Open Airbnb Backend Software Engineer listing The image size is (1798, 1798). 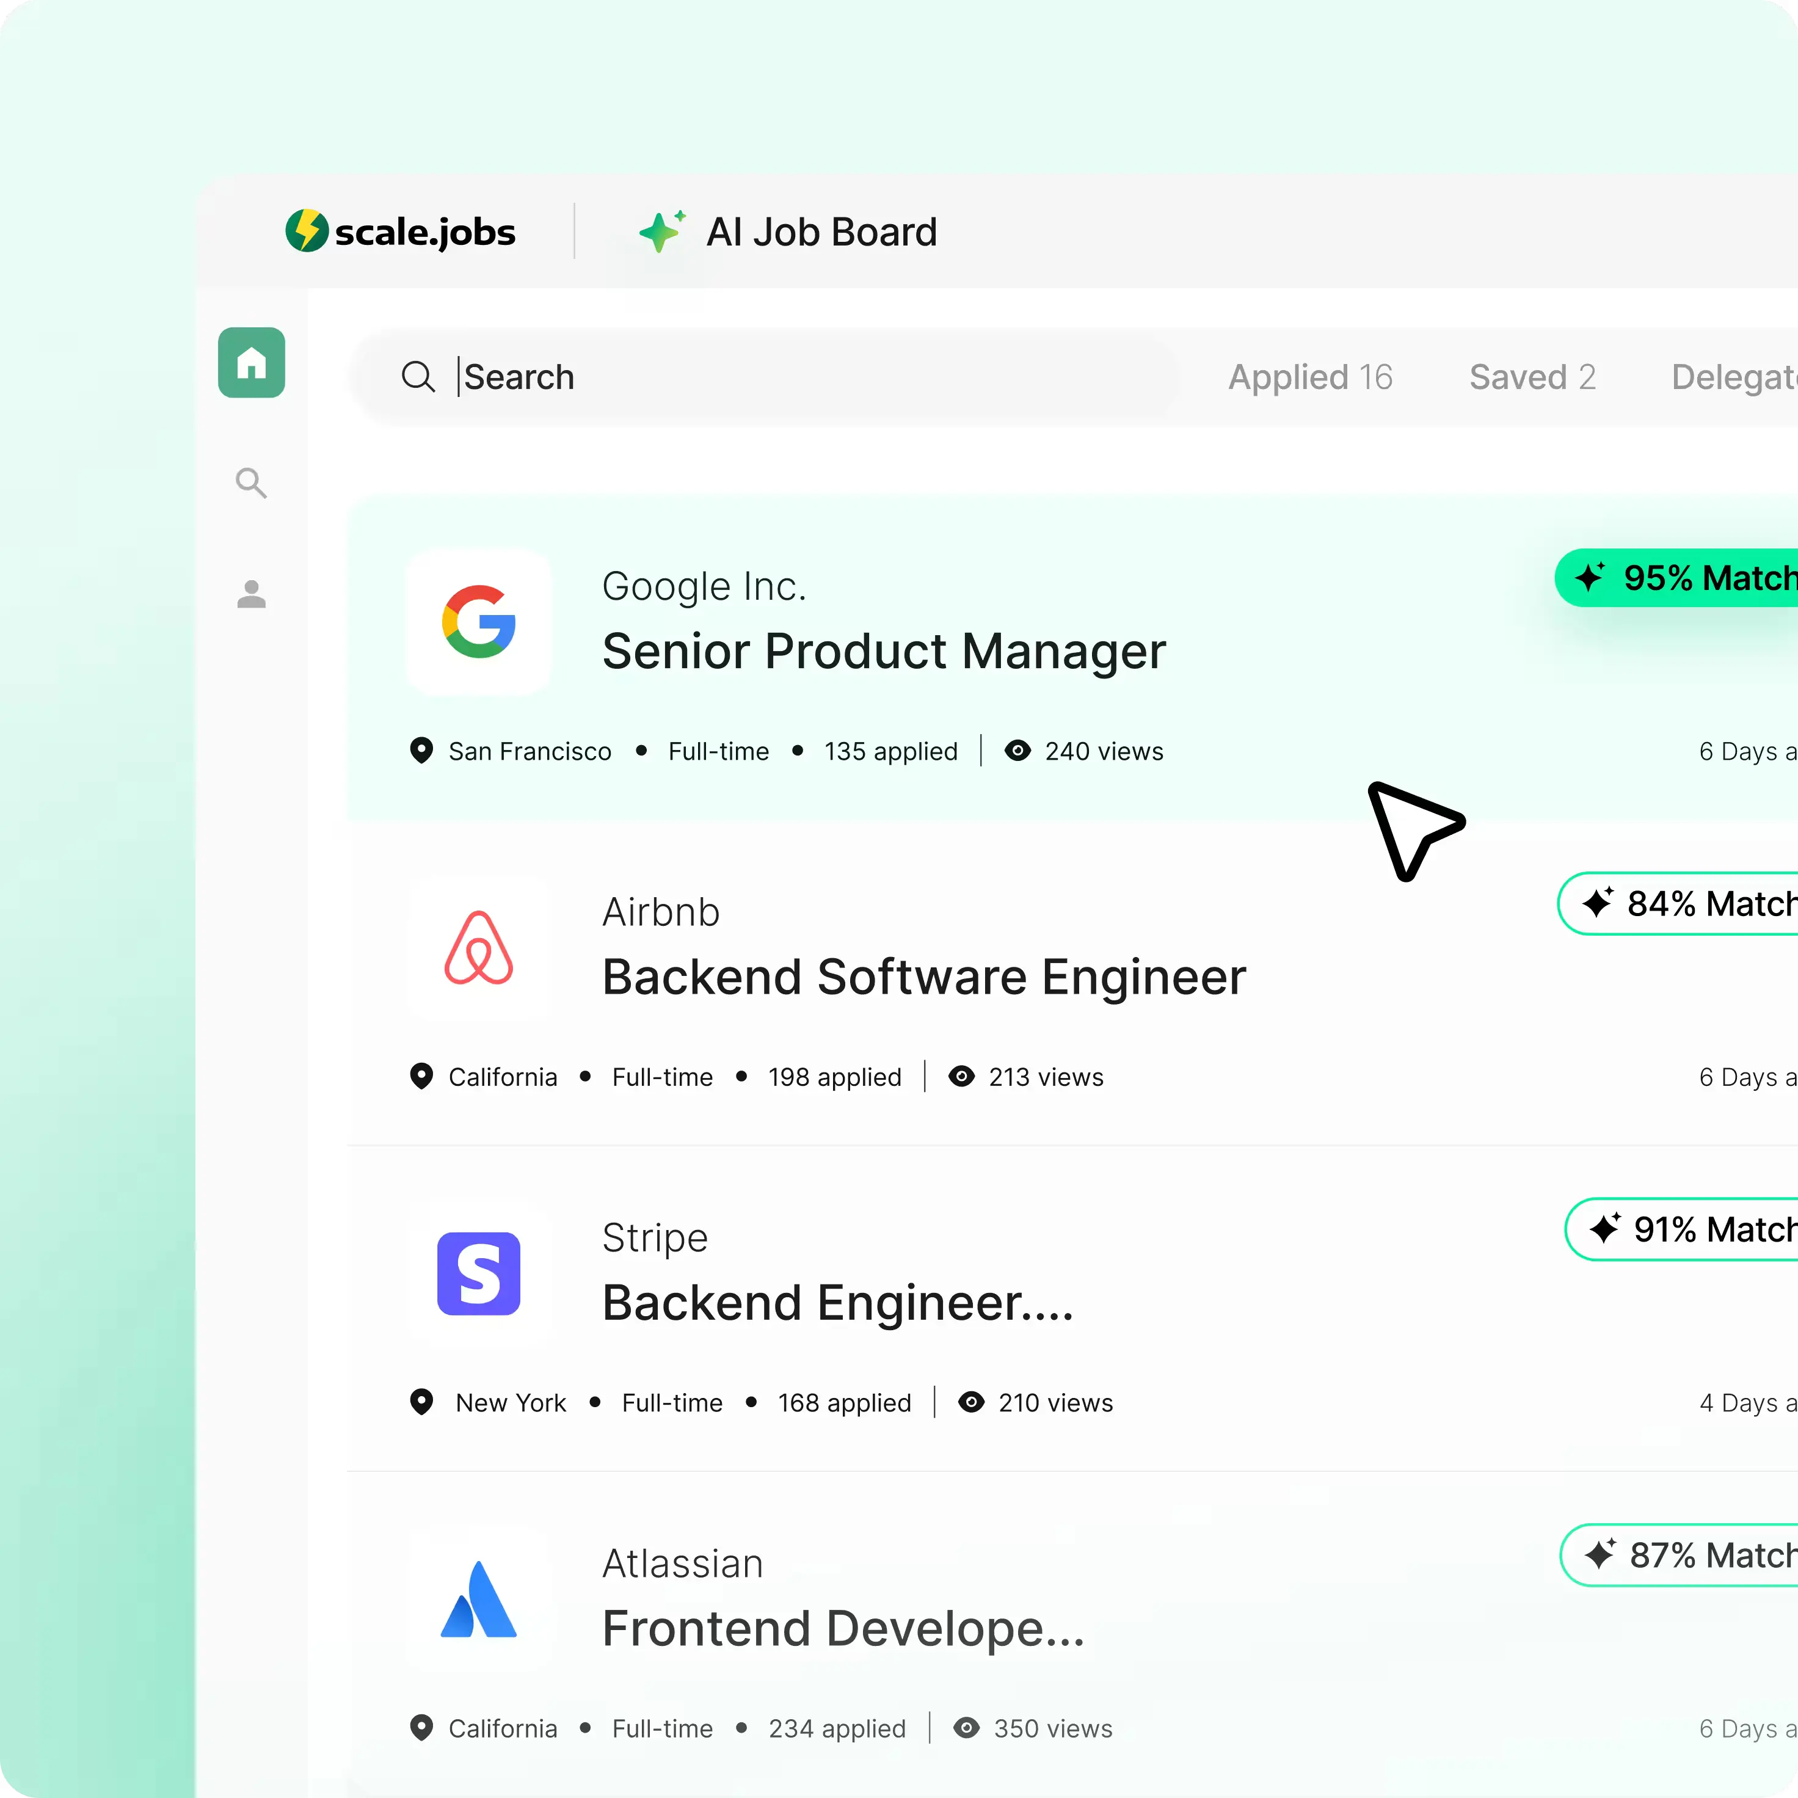click(924, 976)
